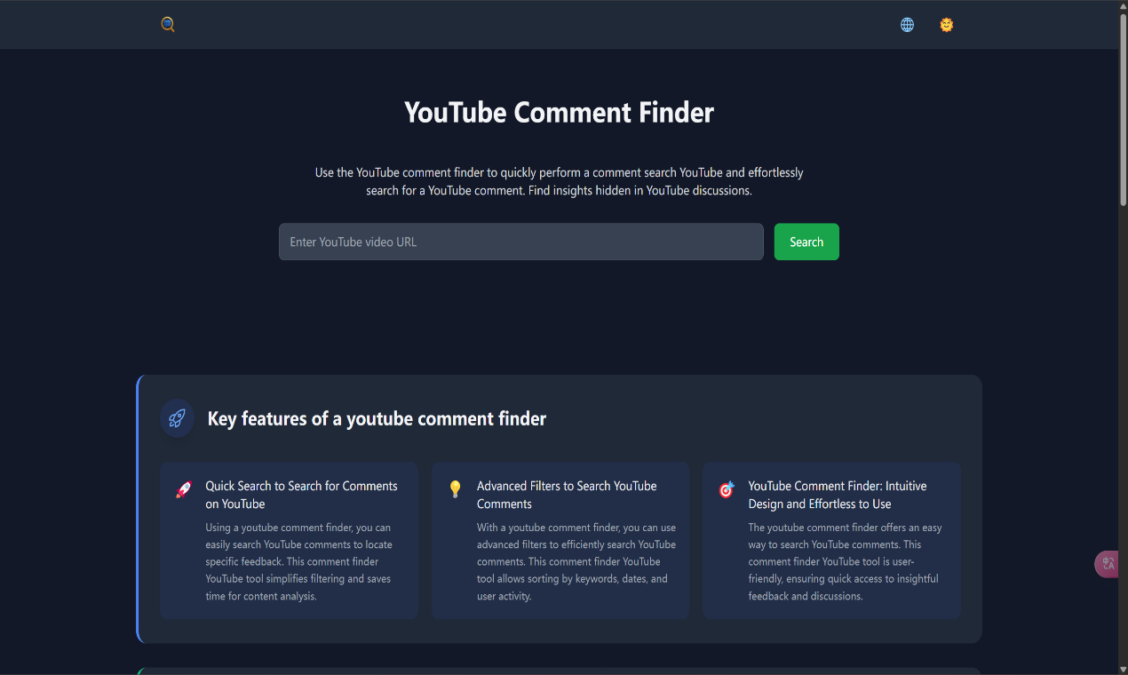This screenshot has height=675, width=1128.
Task: Click the Key features of a youtube comment finder heading
Action: coord(377,418)
